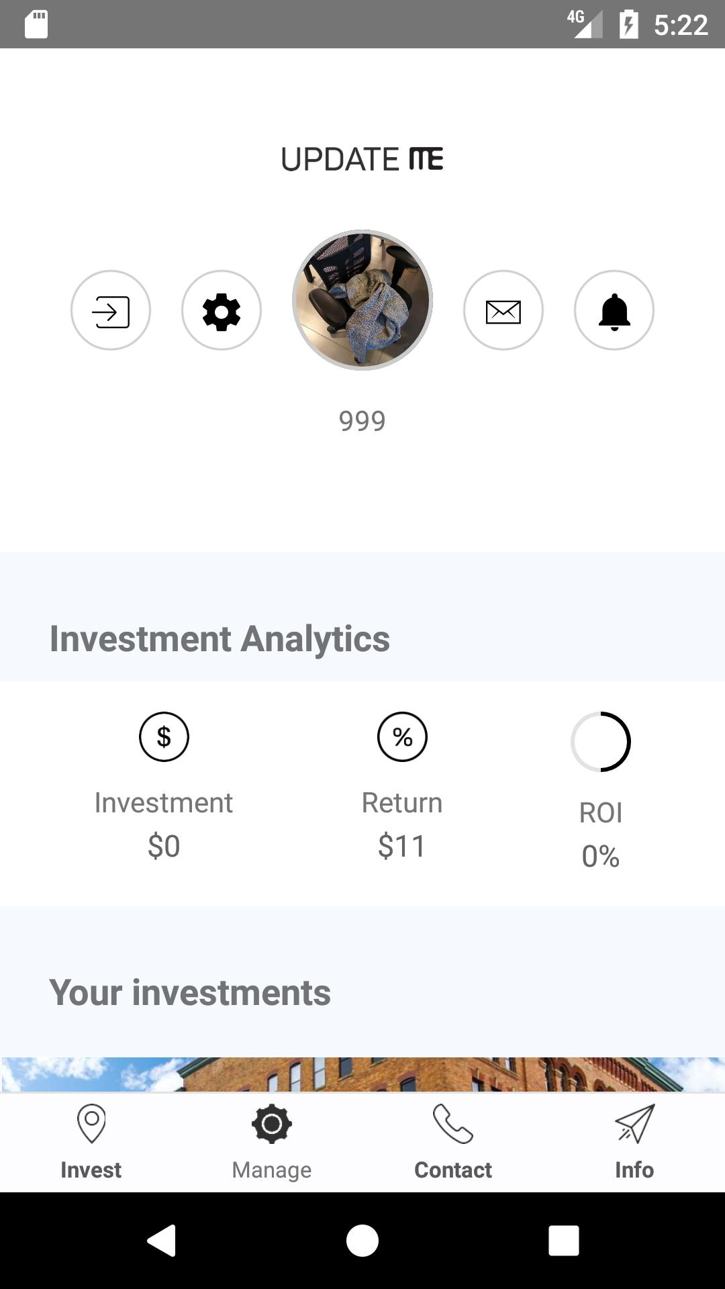Viewport: 725px width, 1289px height.
Task: Switch to the Invest tab
Action: tap(91, 1143)
